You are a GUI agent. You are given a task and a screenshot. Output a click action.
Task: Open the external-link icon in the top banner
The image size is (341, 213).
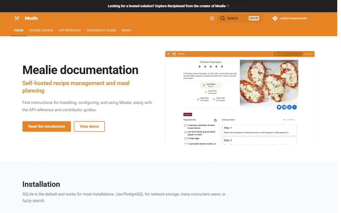point(228,6)
